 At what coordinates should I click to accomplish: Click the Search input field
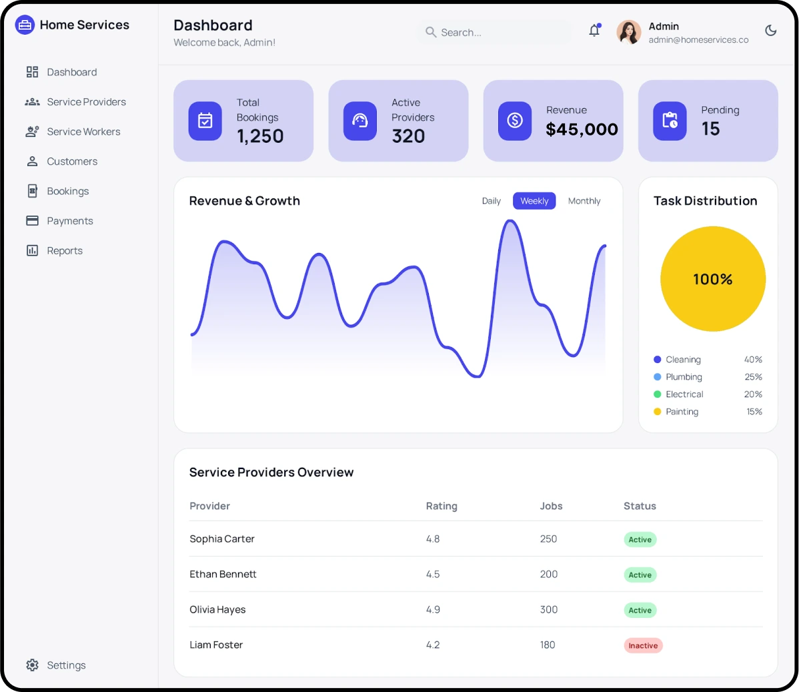coord(500,32)
